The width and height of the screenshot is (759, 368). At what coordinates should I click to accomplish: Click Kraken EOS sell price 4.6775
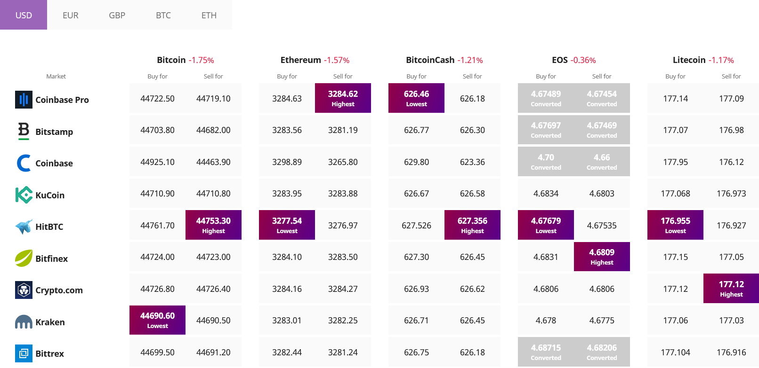[x=602, y=321]
